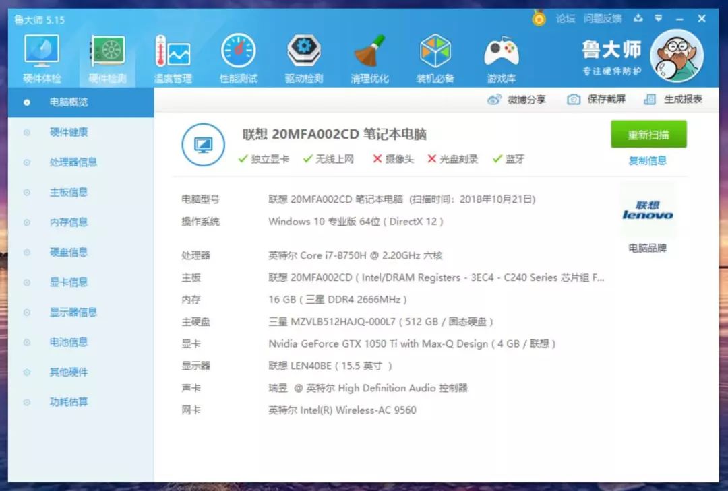The image size is (728, 491).
Task: Click the High Definition Audio sound card value
Action: [368, 388]
